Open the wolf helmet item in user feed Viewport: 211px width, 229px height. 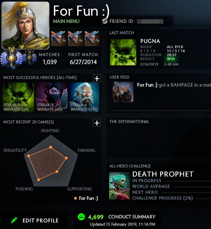click(123, 92)
